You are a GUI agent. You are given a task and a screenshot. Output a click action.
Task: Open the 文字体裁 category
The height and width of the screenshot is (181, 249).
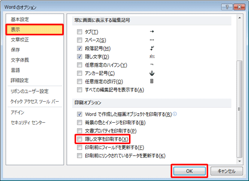click(20, 60)
